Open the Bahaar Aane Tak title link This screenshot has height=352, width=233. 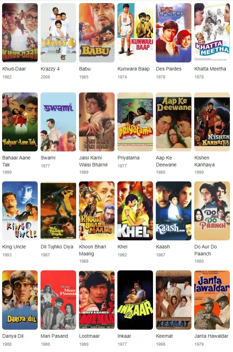[16, 161]
